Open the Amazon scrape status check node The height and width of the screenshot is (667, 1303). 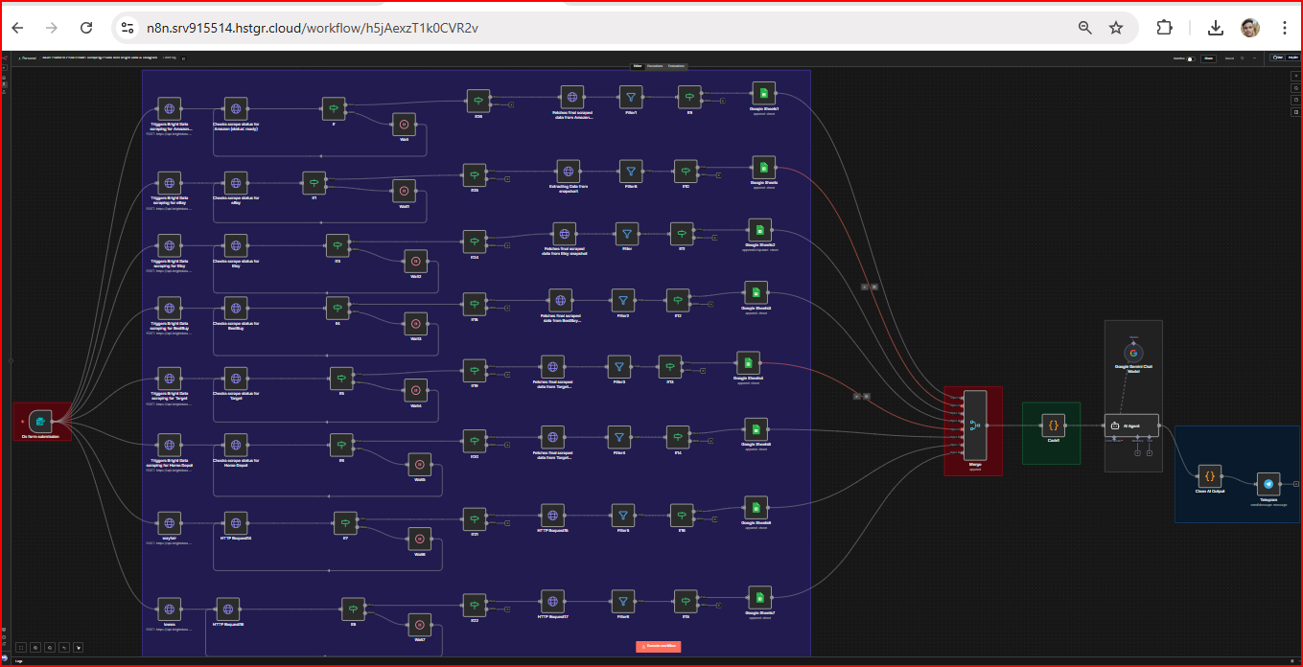pyautogui.click(x=236, y=108)
